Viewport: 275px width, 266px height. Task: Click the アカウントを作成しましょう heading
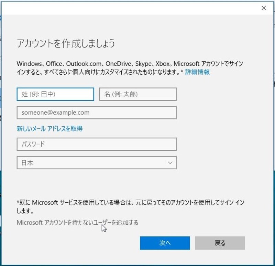point(66,44)
